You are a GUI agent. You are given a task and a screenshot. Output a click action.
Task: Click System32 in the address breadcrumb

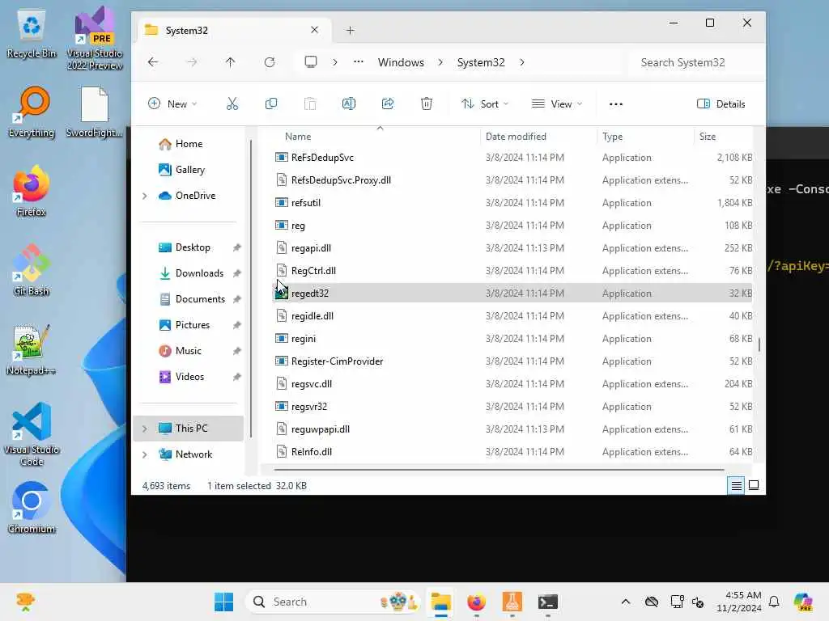pyautogui.click(x=481, y=62)
